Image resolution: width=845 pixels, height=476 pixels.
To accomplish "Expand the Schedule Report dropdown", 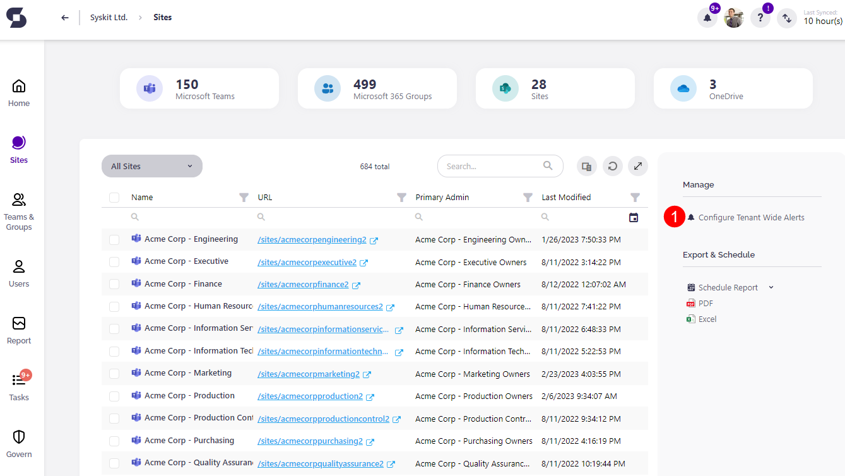I will click(x=771, y=287).
